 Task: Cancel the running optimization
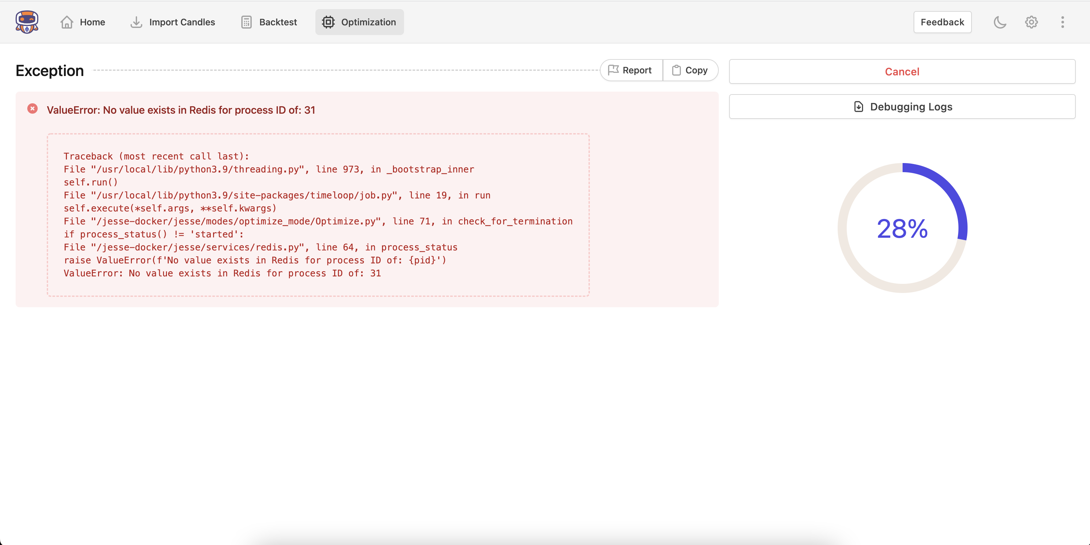click(902, 71)
